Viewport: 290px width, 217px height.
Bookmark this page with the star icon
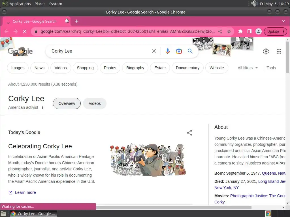229,31
